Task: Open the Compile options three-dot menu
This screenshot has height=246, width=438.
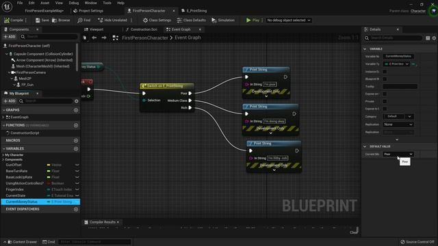Action: coord(26,20)
